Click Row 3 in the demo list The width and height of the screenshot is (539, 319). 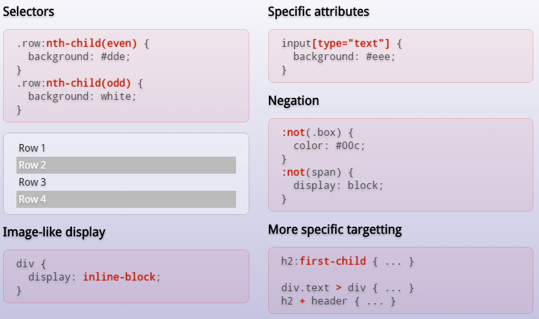[32, 183]
